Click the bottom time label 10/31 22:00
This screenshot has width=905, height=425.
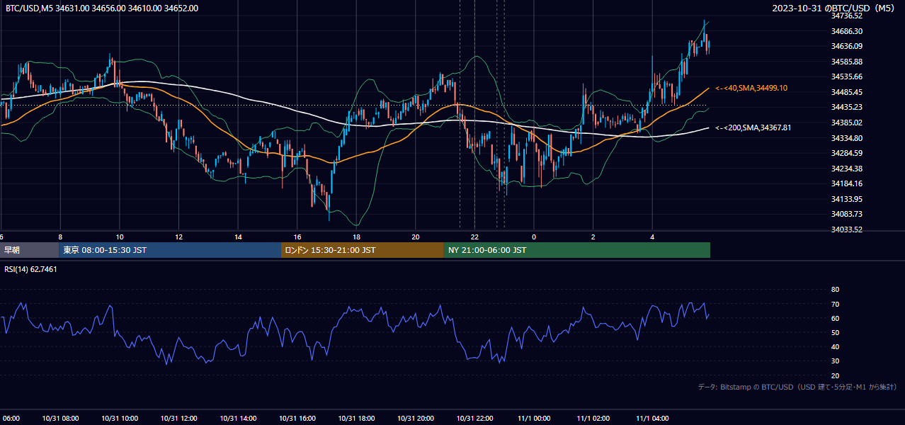click(475, 418)
